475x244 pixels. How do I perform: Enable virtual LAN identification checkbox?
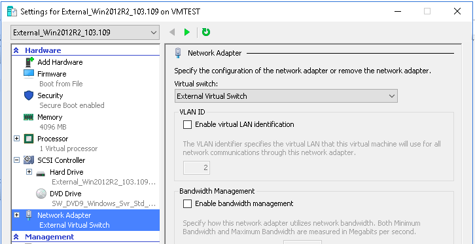click(188, 124)
